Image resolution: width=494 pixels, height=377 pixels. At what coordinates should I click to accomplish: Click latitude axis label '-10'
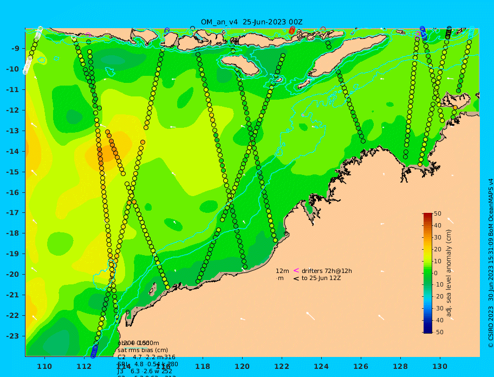click(12, 69)
